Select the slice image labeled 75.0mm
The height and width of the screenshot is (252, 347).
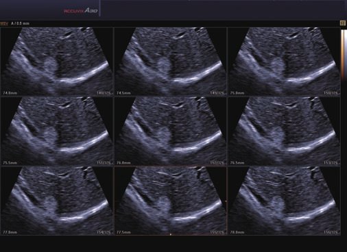284,62
